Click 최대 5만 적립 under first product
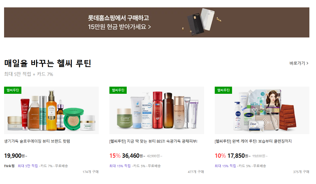The image size is (316, 184). coord(28,166)
